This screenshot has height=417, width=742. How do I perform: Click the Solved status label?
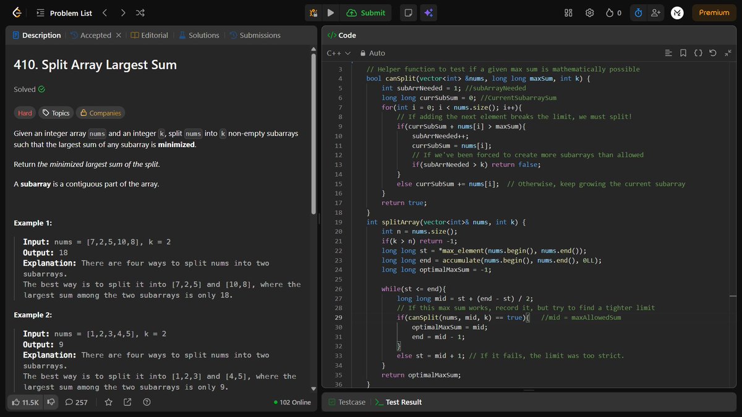click(x=29, y=89)
